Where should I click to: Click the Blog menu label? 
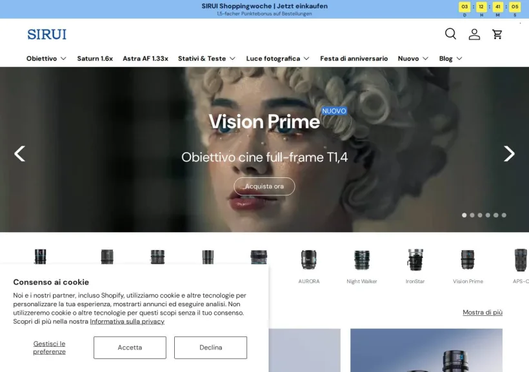click(x=446, y=59)
